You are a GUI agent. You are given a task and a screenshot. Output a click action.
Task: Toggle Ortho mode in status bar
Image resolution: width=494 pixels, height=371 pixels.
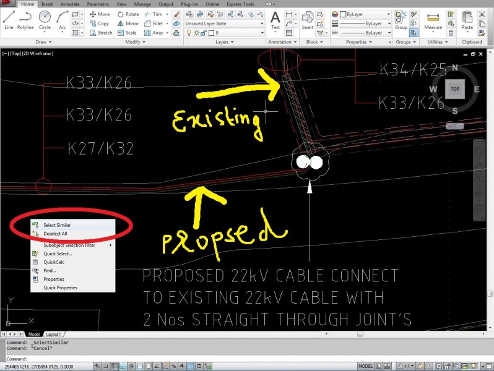(x=122, y=366)
